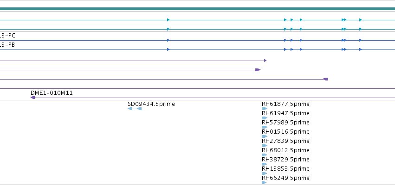Select the arrow glyph under RH27839.5prime

coord(265,146)
